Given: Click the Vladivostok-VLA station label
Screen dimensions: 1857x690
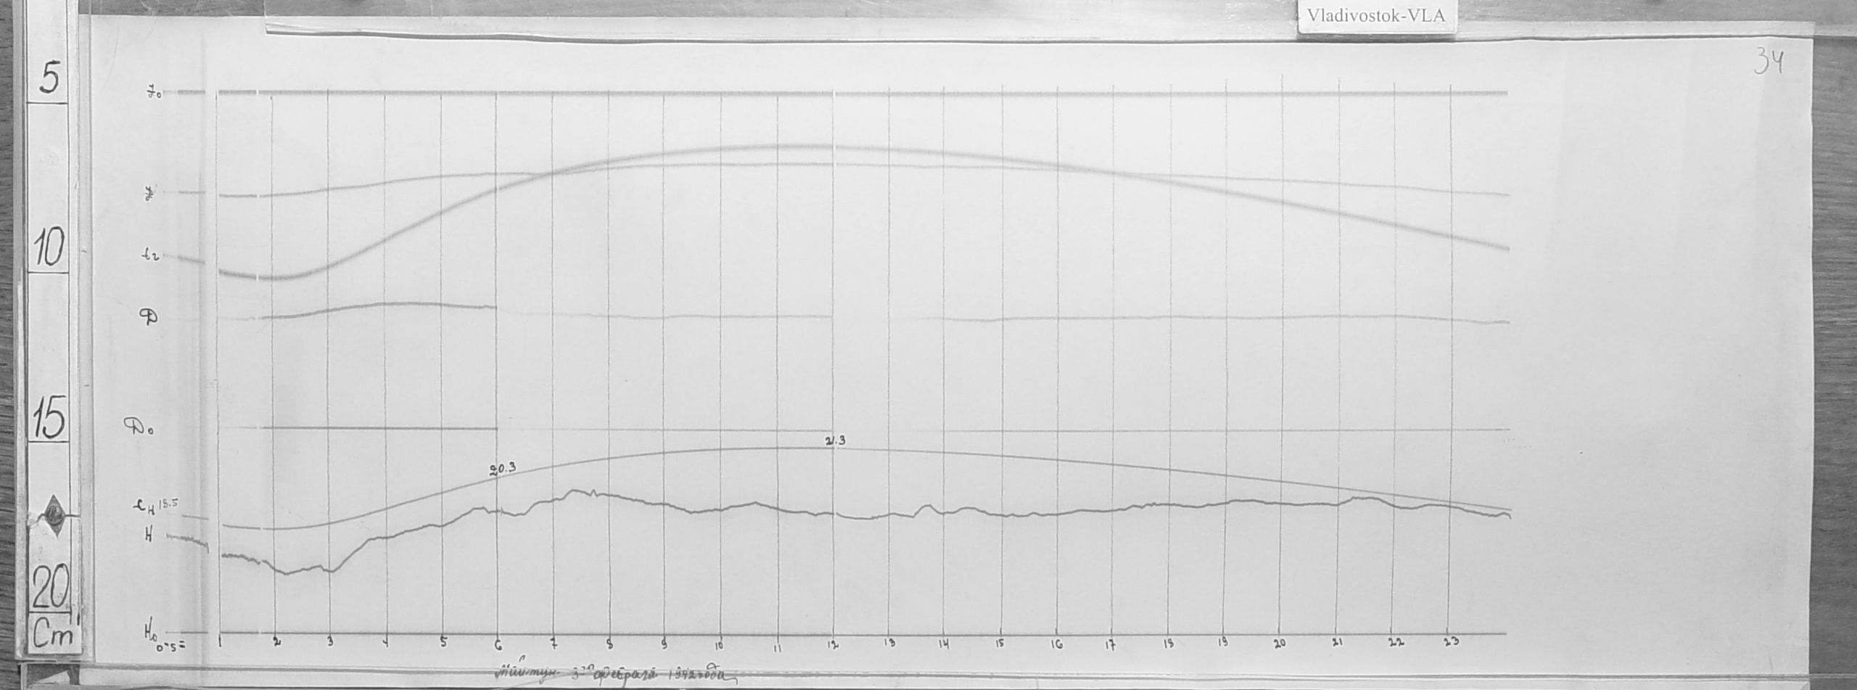Looking at the screenshot, I should (1375, 16).
